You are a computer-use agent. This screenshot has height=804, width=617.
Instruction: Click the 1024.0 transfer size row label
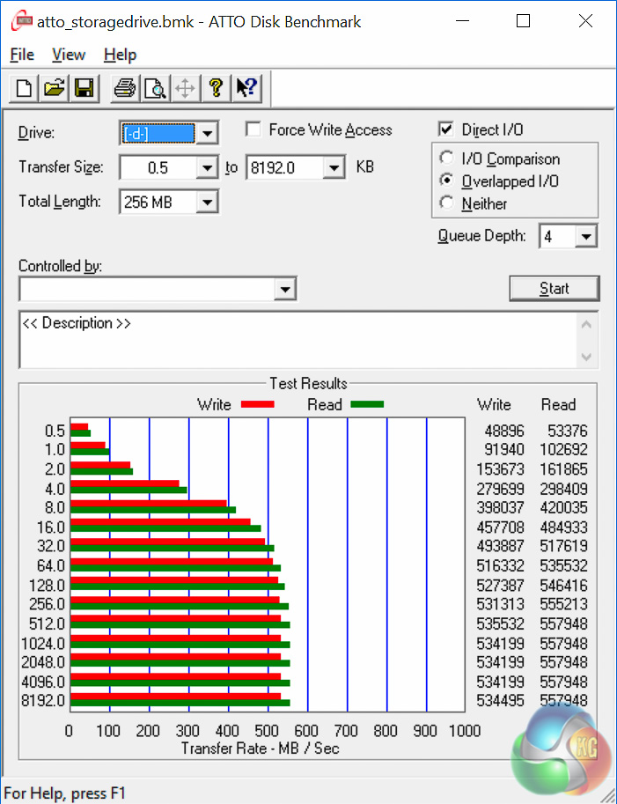point(43,643)
